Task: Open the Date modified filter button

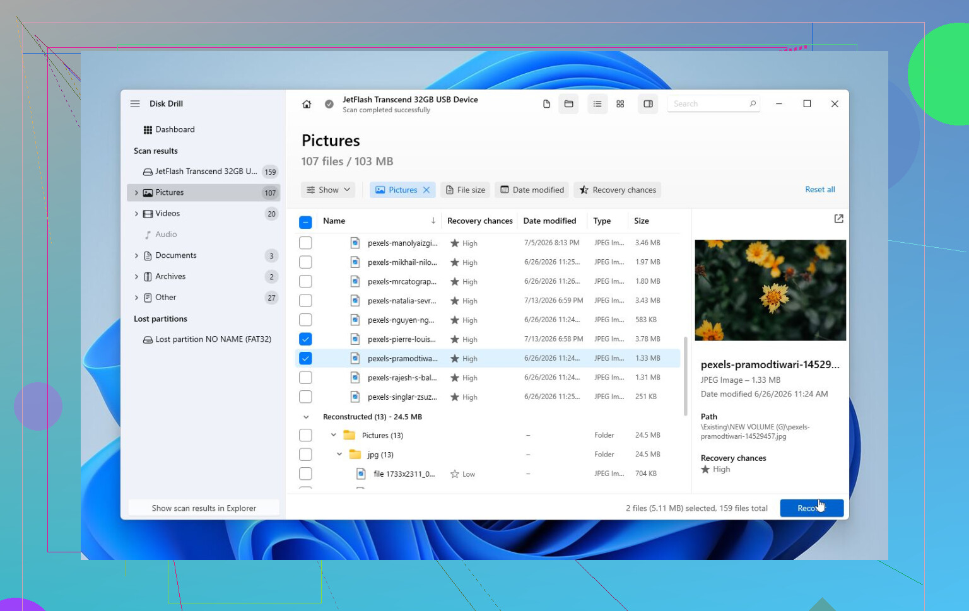Action: tap(532, 190)
